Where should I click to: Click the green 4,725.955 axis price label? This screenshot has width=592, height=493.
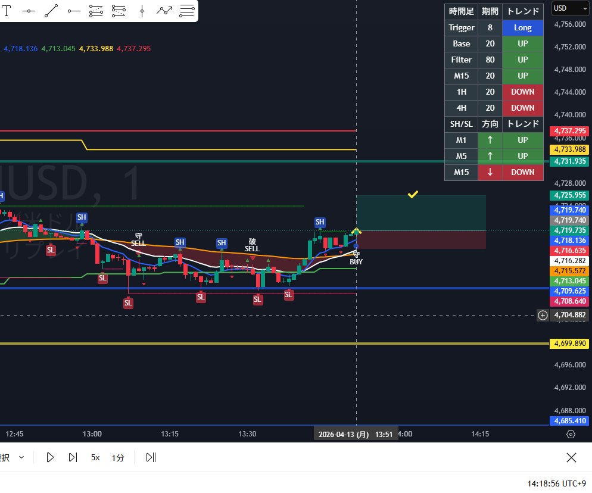click(570, 195)
